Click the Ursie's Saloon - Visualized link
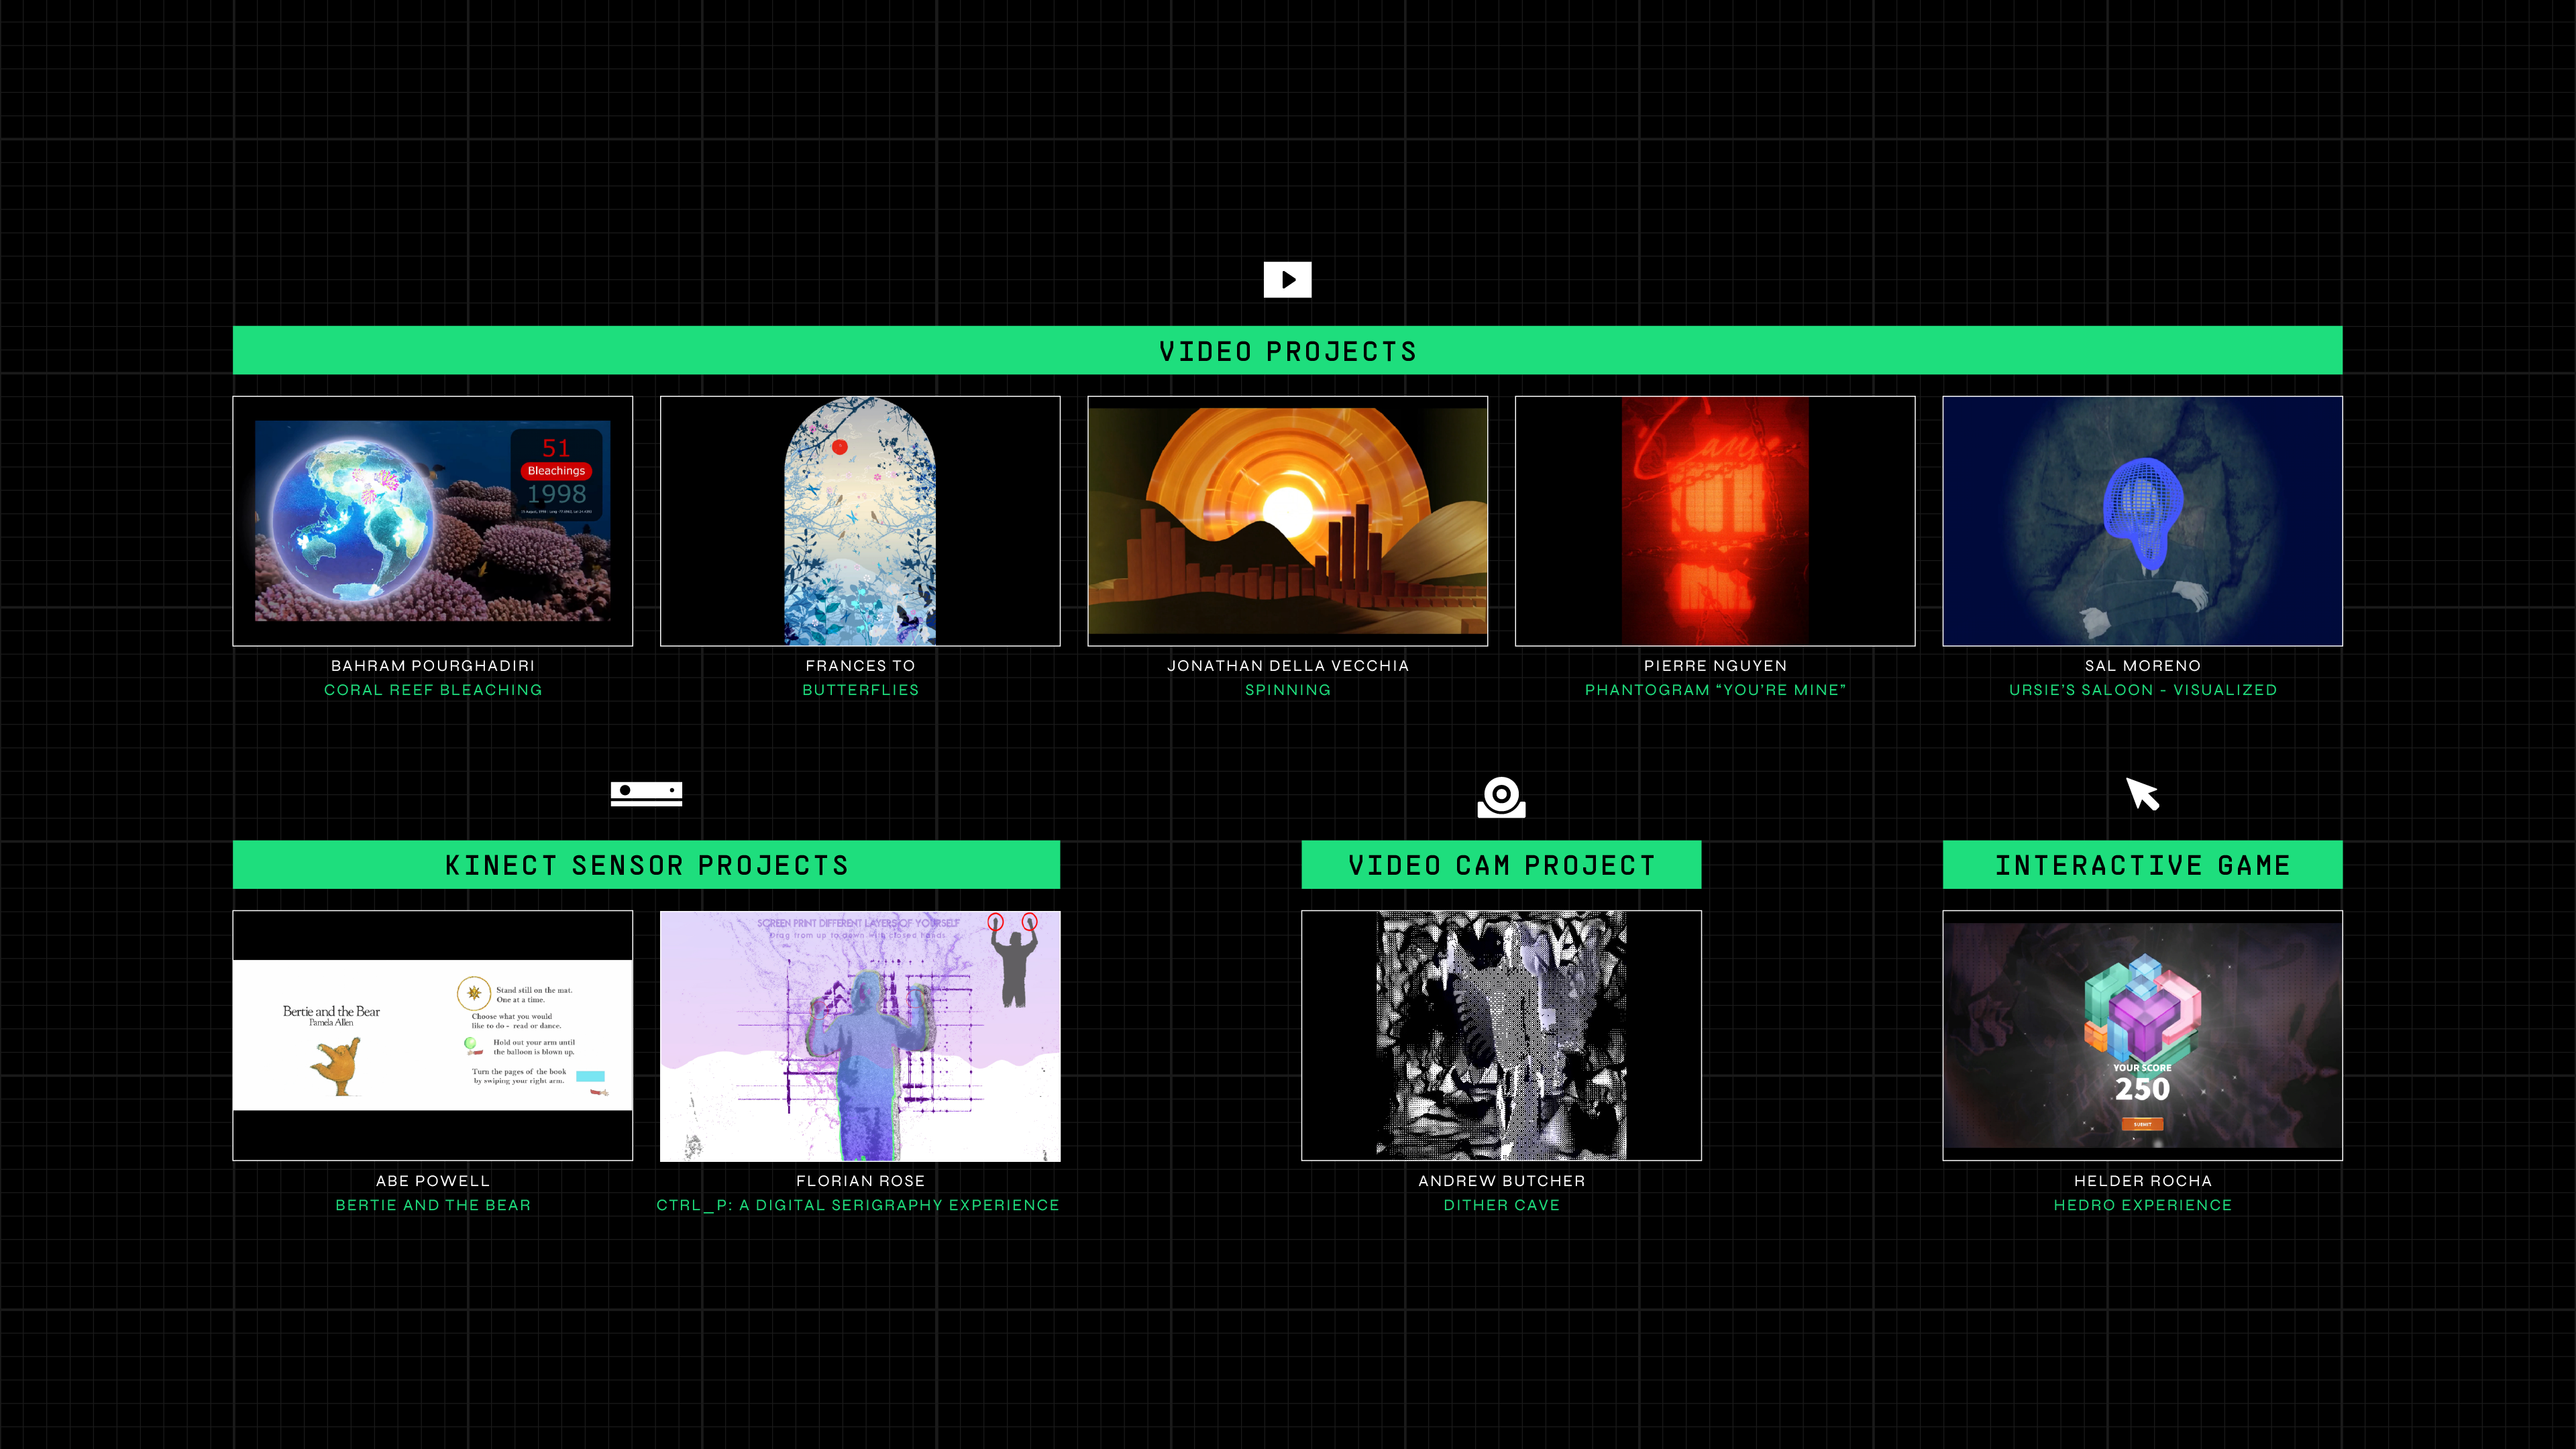 [x=2142, y=690]
